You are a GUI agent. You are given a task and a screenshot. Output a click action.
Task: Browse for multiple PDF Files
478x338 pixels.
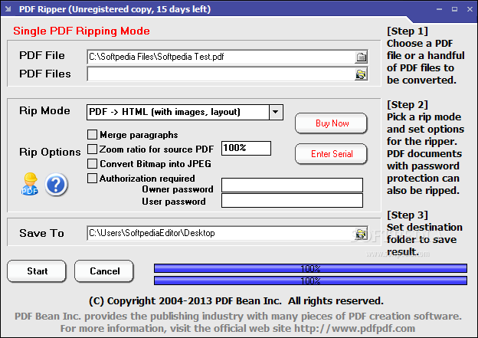click(x=362, y=74)
